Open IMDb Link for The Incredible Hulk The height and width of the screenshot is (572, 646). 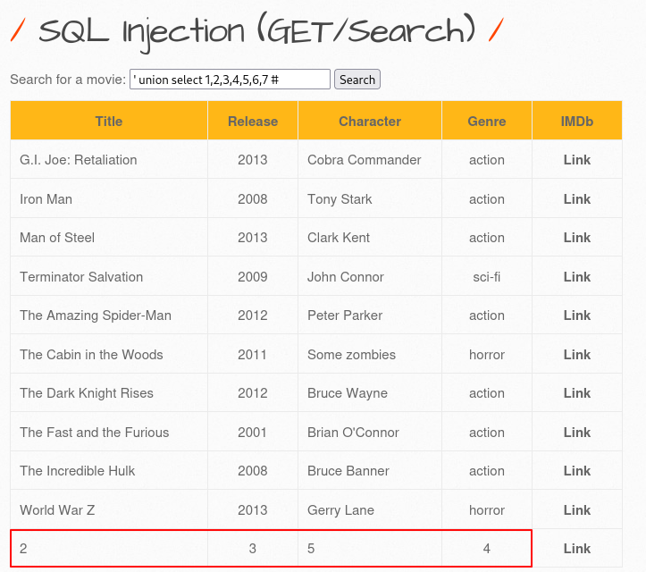(x=577, y=471)
